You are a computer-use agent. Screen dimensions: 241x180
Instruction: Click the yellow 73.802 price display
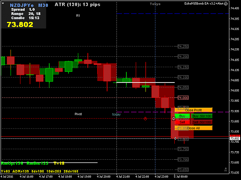20,25
